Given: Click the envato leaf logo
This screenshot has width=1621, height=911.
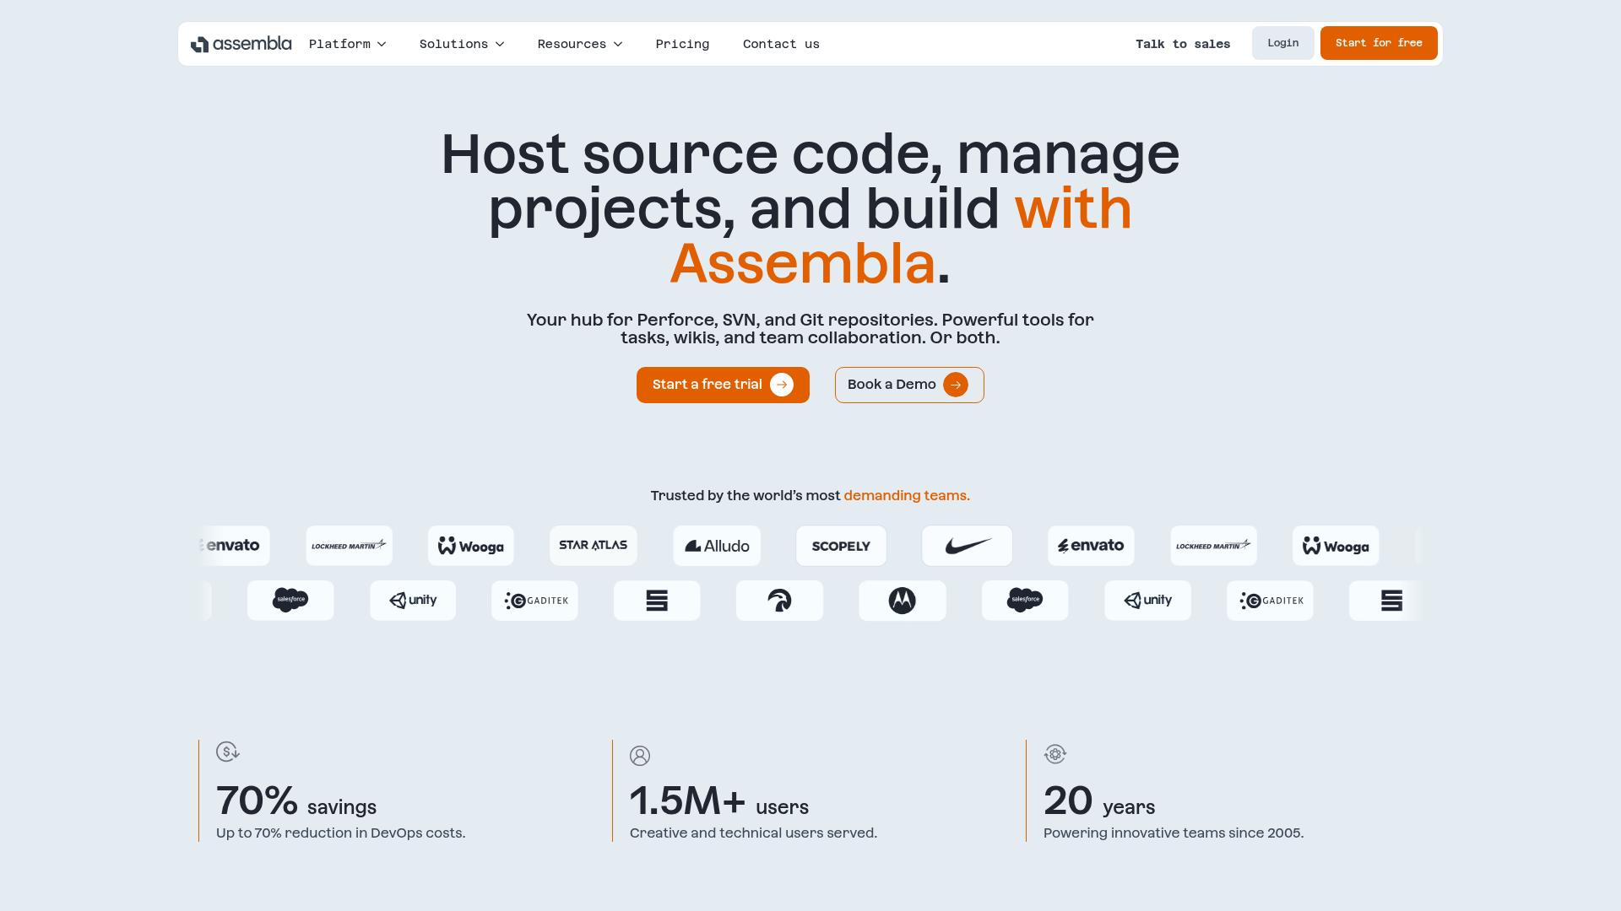Looking at the screenshot, I should [x=1090, y=546].
